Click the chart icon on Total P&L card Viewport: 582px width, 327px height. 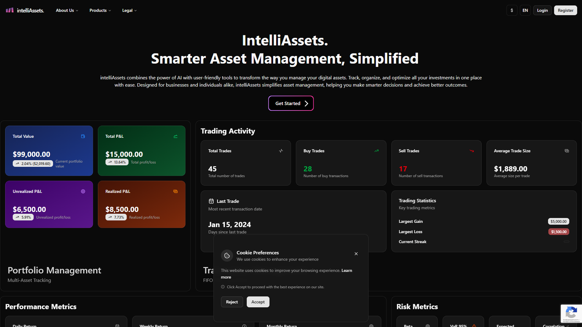176,136
